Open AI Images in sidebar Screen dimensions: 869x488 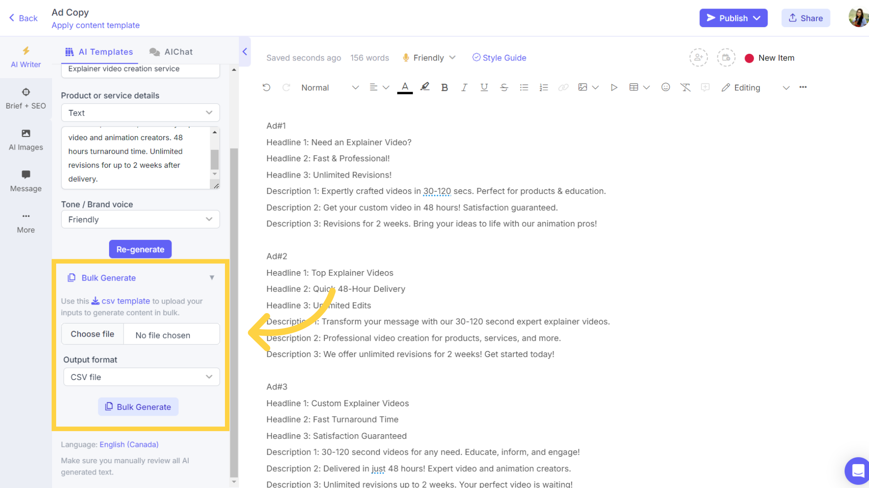coord(26,140)
